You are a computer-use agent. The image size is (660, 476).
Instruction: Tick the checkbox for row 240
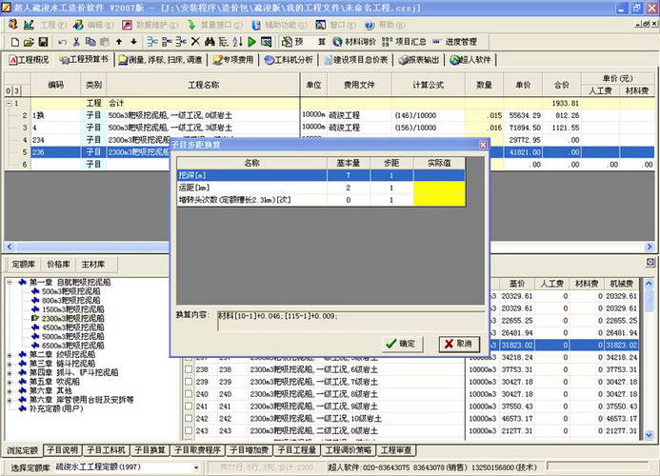pos(189,394)
